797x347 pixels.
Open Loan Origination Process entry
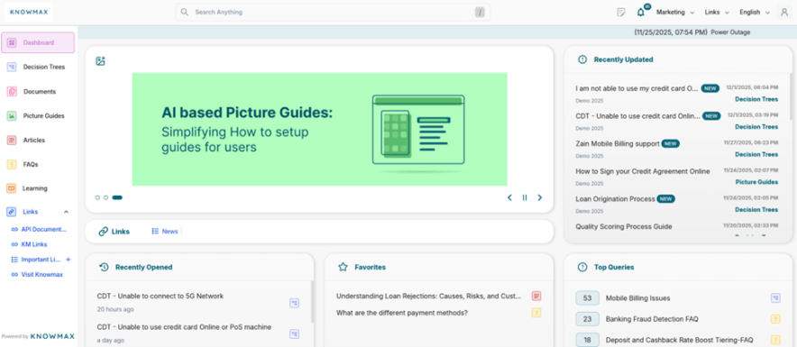pyautogui.click(x=615, y=198)
